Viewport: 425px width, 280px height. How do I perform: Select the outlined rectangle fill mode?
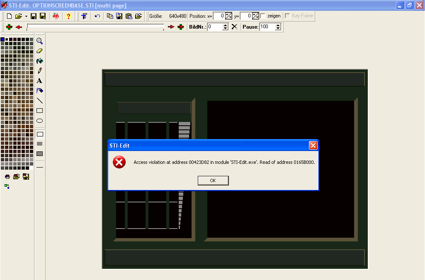click(x=40, y=134)
